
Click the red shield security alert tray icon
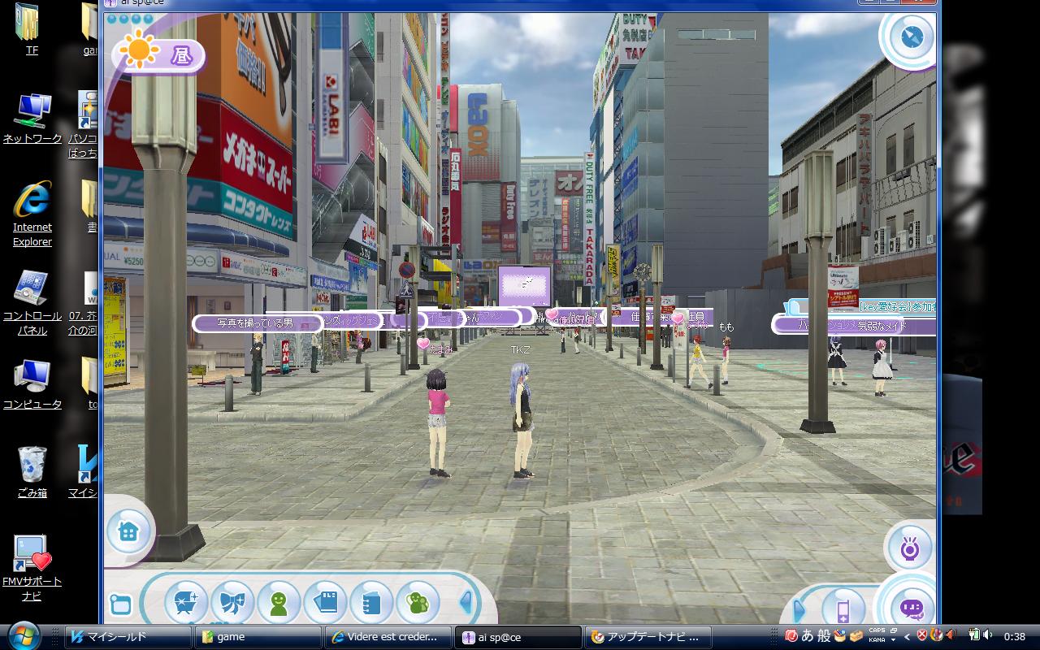pyautogui.click(x=922, y=635)
